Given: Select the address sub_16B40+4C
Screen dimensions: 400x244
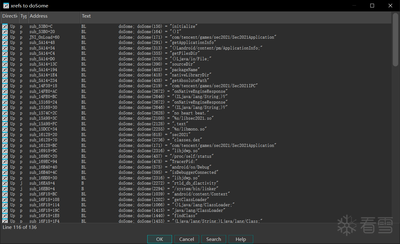Looking at the screenshot, I should click(43, 173).
